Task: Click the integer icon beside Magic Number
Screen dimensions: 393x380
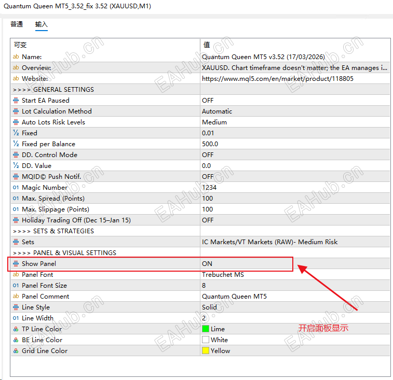Action: (16, 187)
